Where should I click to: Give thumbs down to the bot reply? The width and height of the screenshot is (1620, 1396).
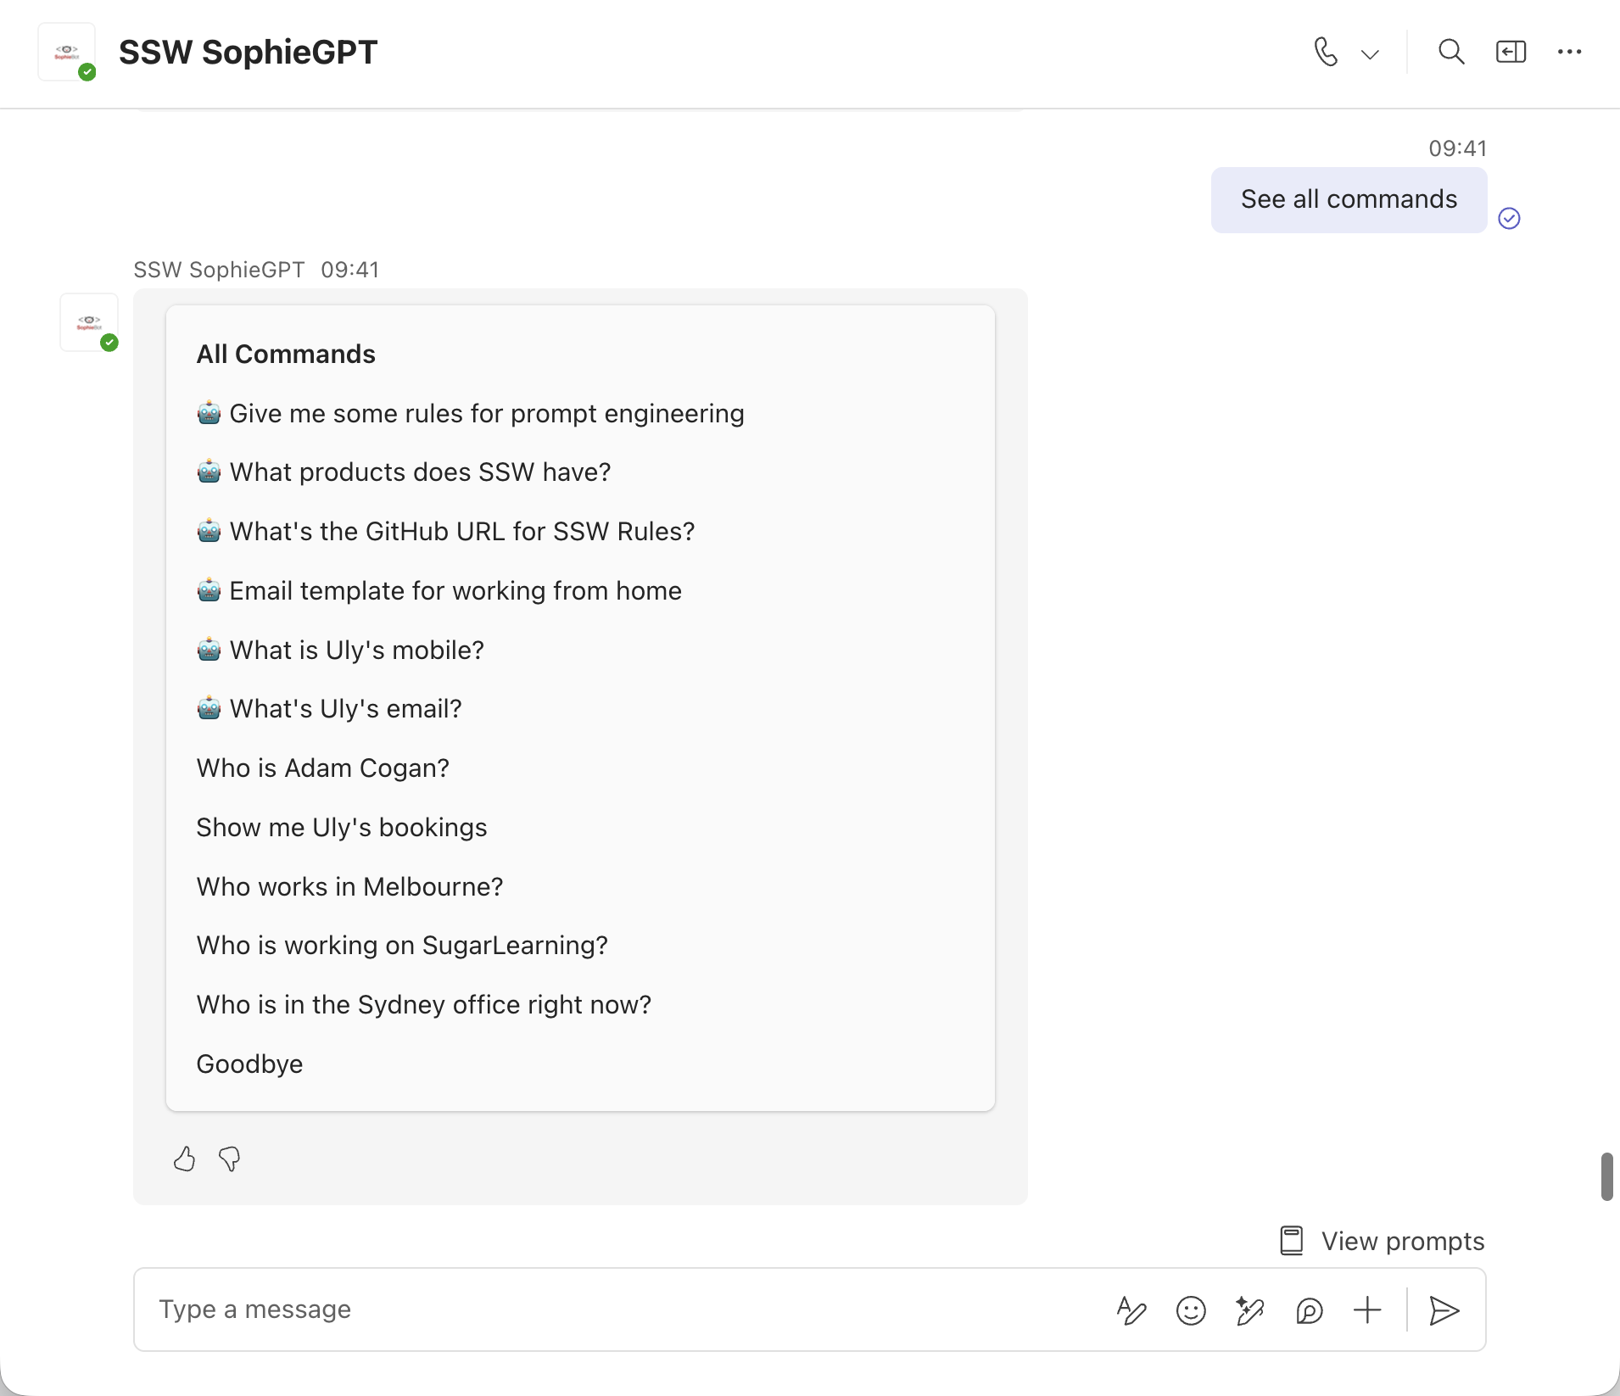[x=229, y=1159]
